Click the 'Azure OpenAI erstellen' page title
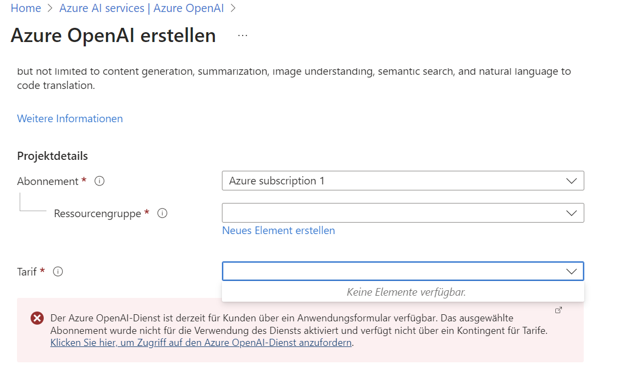 113,35
